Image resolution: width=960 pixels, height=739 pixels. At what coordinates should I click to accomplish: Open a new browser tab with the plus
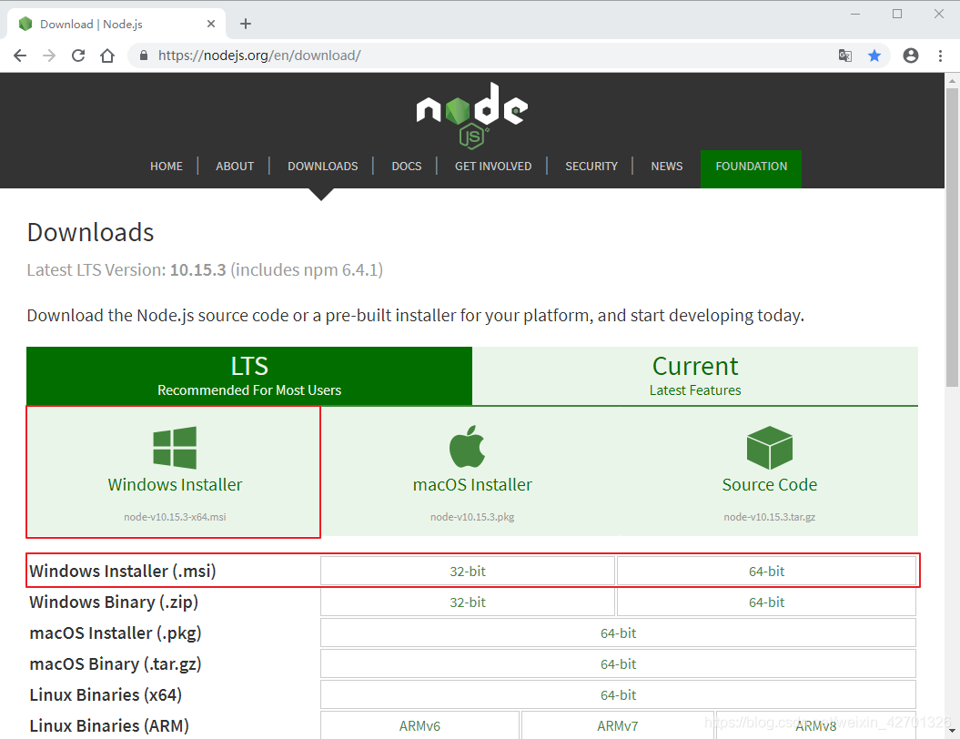point(245,24)
